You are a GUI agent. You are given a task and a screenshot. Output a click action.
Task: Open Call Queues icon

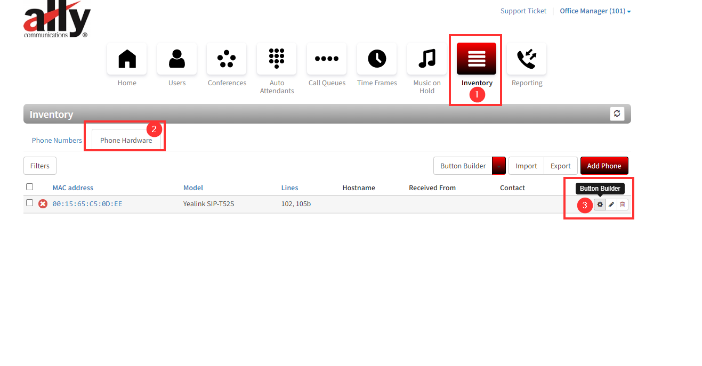click(327, 59)
